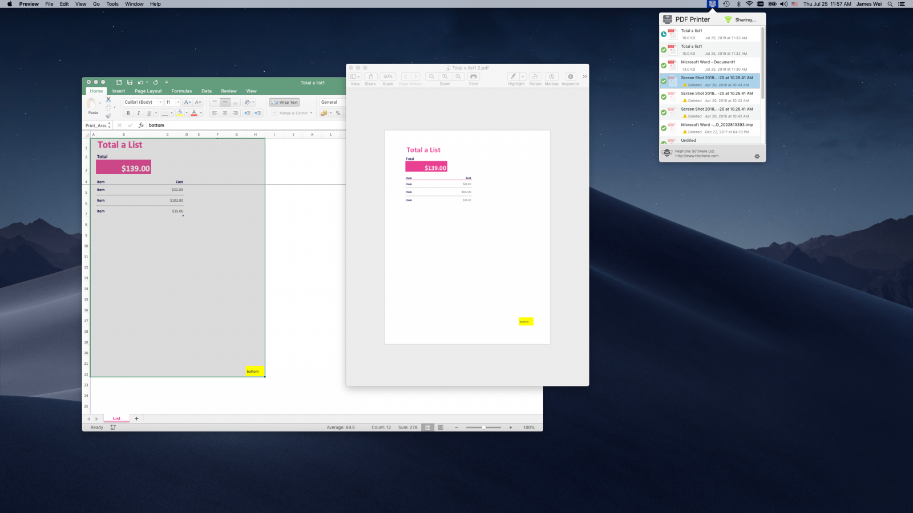
Task: Open the Review ribbon tab
Action: [229, 91]
